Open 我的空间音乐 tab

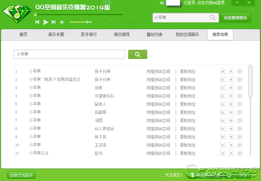point(187,34)
